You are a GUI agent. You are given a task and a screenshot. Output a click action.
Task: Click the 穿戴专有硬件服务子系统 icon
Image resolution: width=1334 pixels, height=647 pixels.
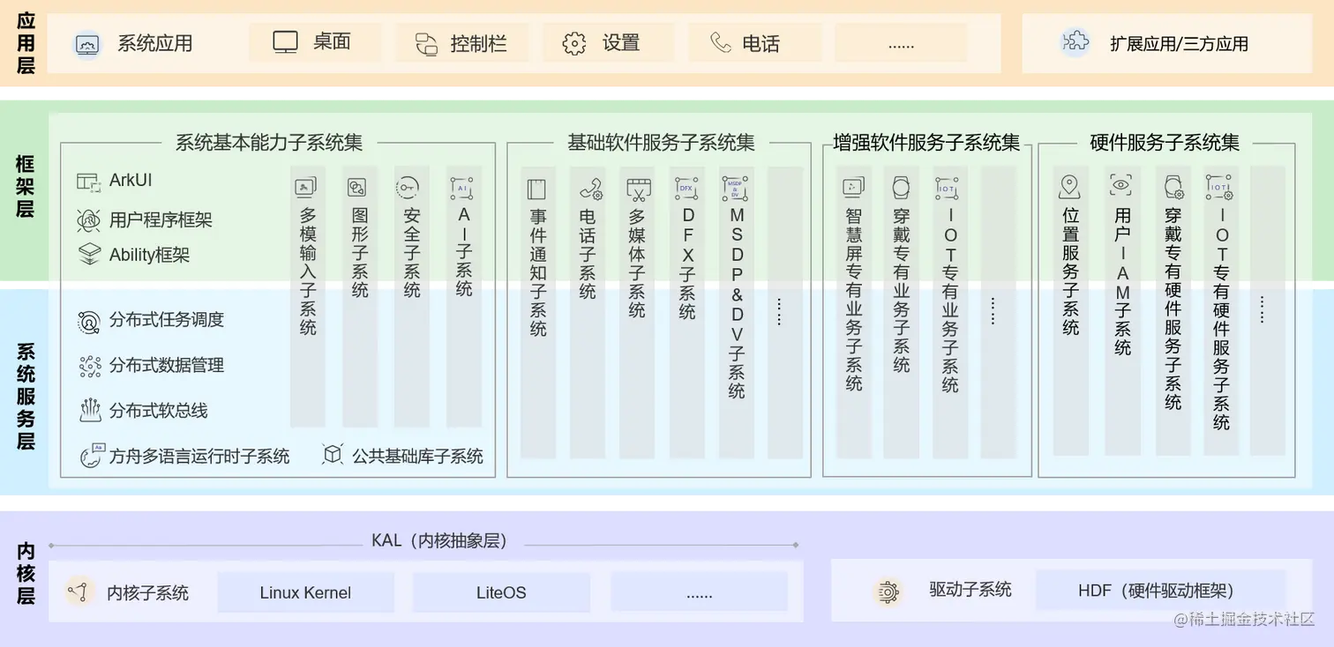click(1173, 187)
